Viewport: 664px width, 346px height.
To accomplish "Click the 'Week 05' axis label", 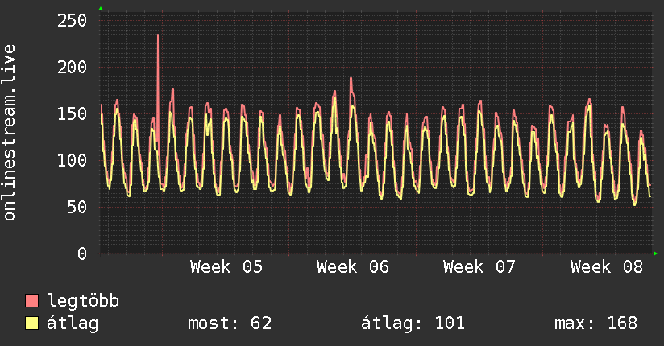I will [x=226, y=267].
